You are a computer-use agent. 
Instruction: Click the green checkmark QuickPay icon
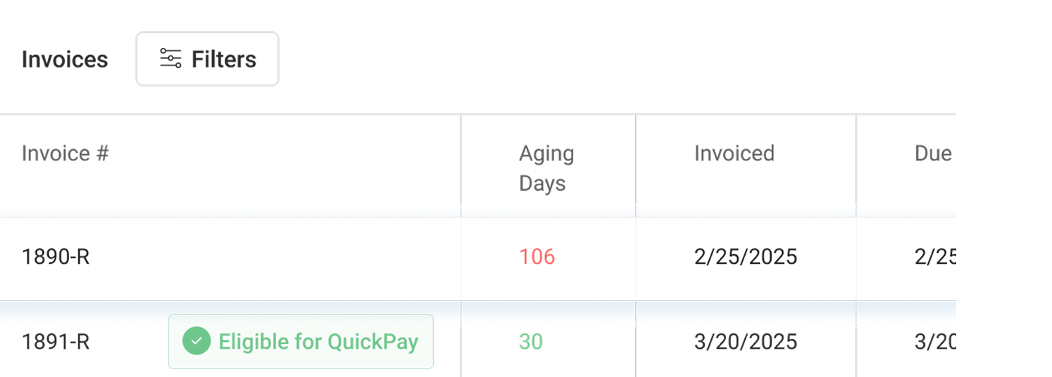(196, 341)
